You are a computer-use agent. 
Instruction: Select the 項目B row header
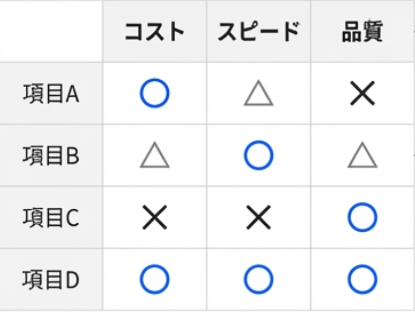point(51,155)
